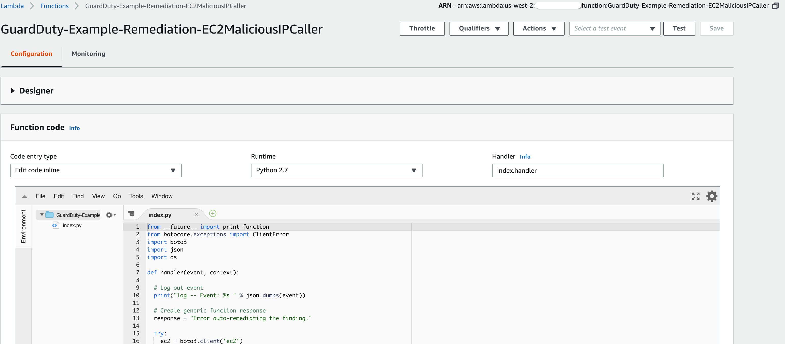Open the Actions dropdown
Screen dimensions: 785x344
pos(538,29)
